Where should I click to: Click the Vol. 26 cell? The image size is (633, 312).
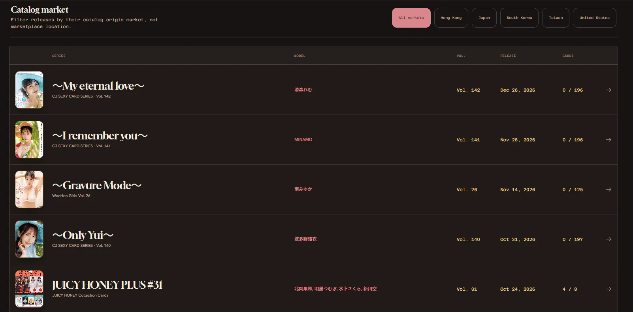[467, 190]
